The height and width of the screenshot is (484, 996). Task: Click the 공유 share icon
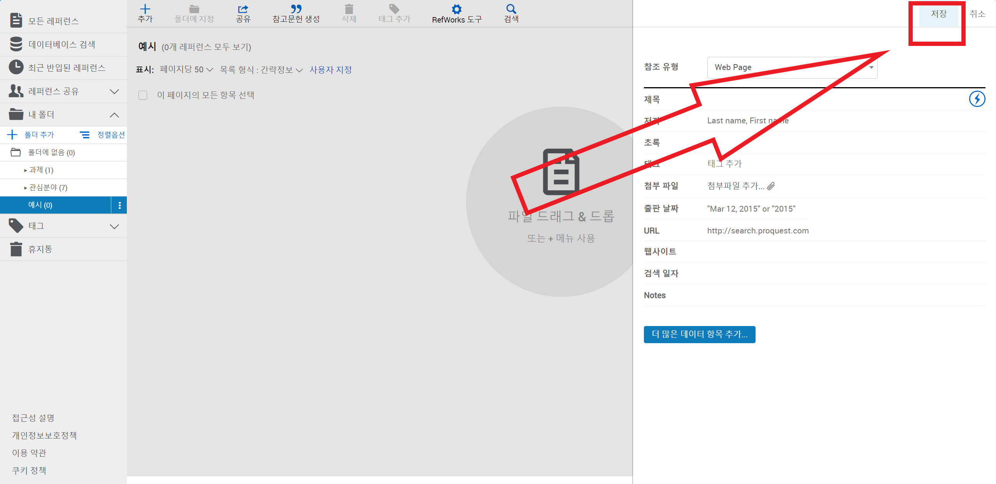[243, 9]
